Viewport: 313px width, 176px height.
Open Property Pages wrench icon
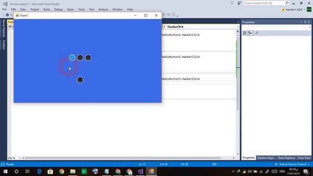pyautogui.click(x=257, y=33)
